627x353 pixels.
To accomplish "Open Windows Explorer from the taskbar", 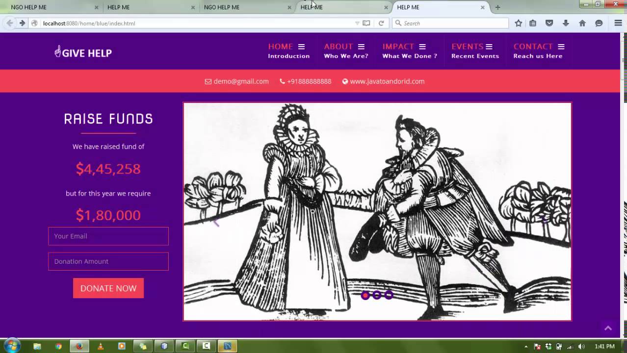I will pos(37,346).
